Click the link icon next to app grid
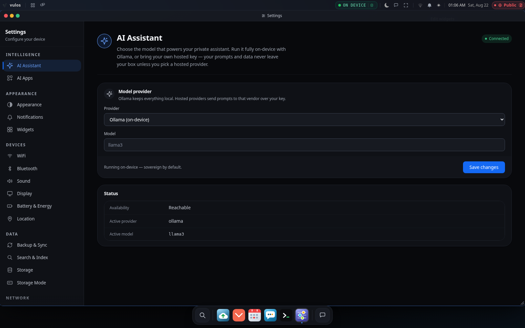 tap(43, 5)
